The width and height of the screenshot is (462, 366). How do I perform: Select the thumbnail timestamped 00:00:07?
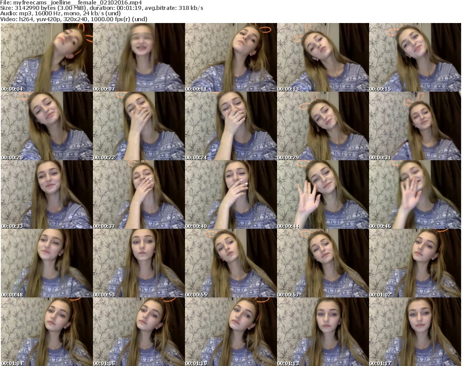pos(139,57)
